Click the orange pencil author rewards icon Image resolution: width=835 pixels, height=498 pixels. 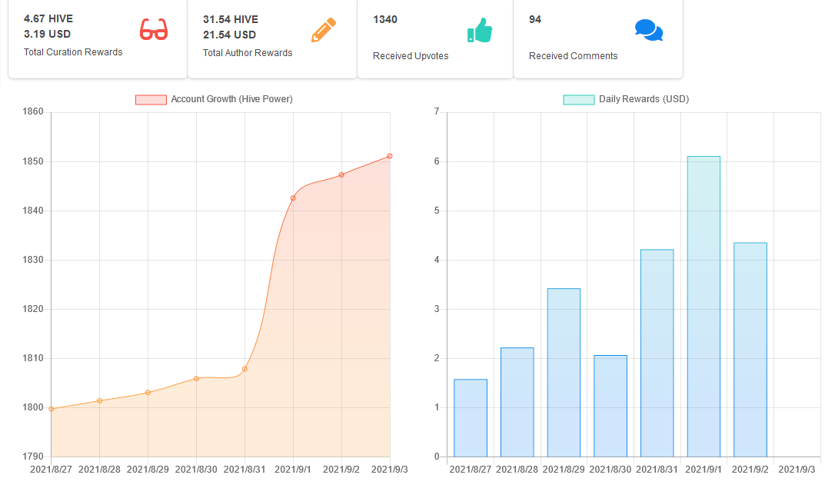pos(323,30)
